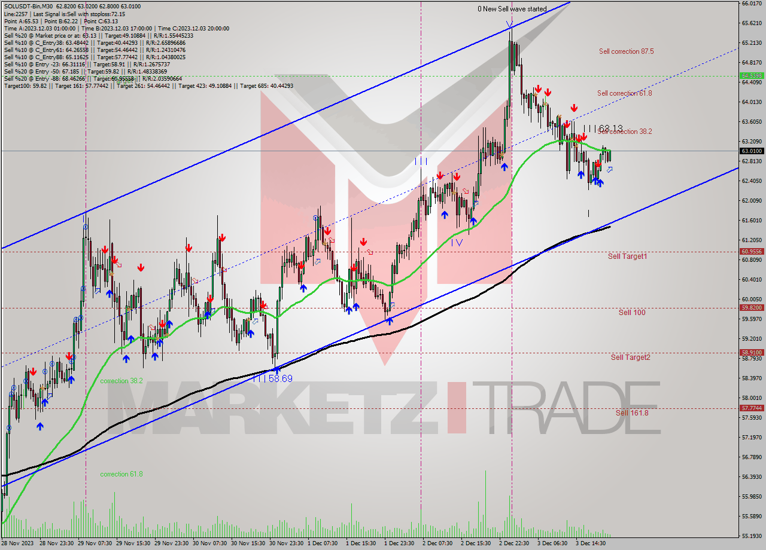766x550 pixels.
Task: Click the 'SOLUSDT-Bin,M30' chart title line
Action: (72, 6)
